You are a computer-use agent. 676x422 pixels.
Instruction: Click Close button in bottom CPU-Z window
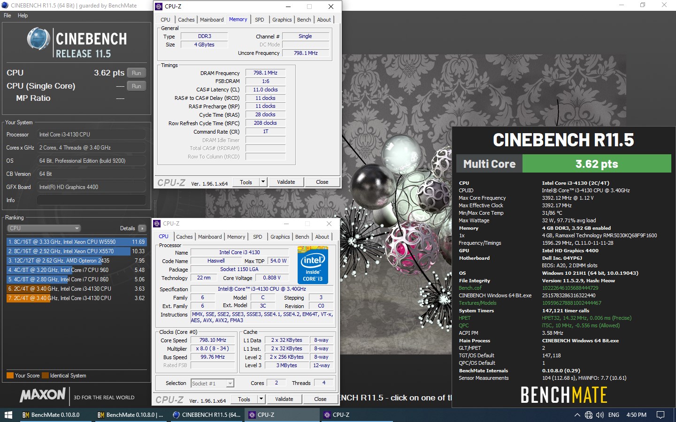(x=320, y=399)
